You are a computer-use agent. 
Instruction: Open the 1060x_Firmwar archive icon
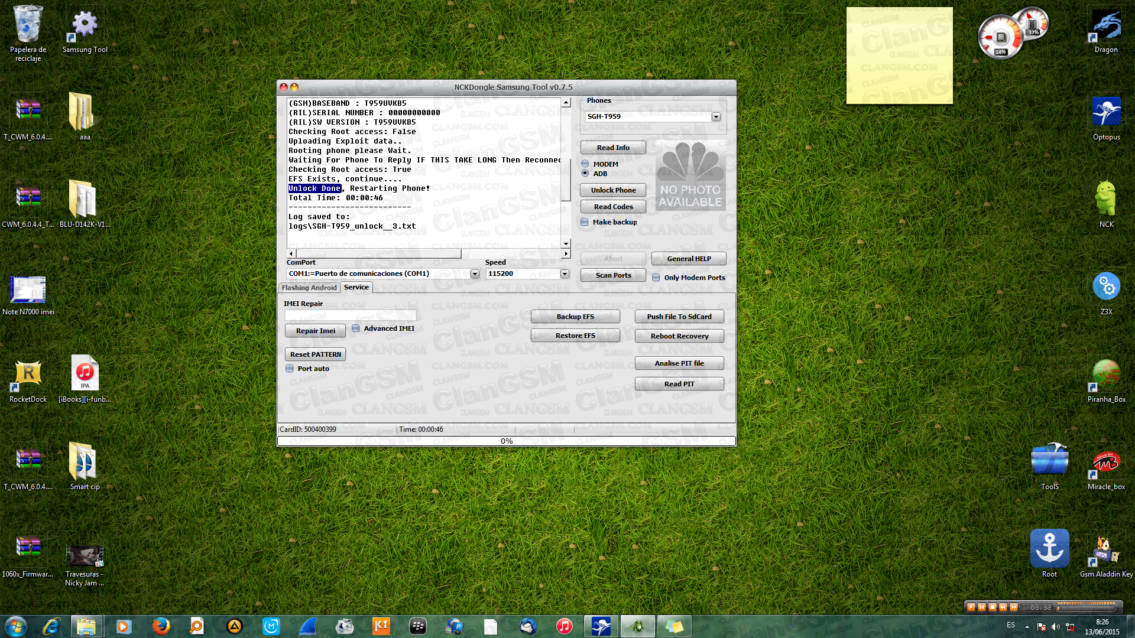(x=28, y=556)
